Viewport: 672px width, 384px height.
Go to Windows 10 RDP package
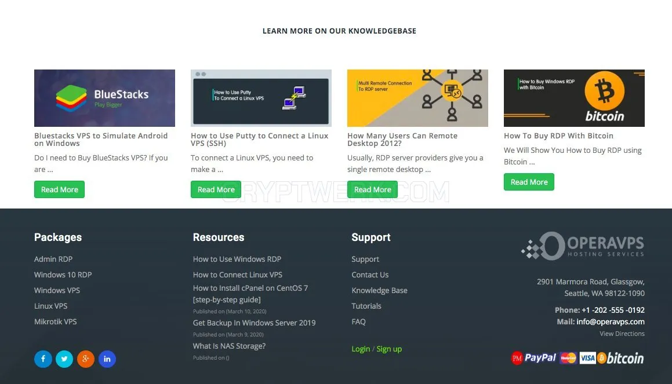pyautogui.click(x=63, y=275)
